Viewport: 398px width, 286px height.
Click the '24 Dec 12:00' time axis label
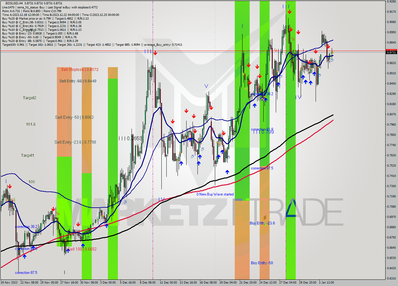coord(268,283)
